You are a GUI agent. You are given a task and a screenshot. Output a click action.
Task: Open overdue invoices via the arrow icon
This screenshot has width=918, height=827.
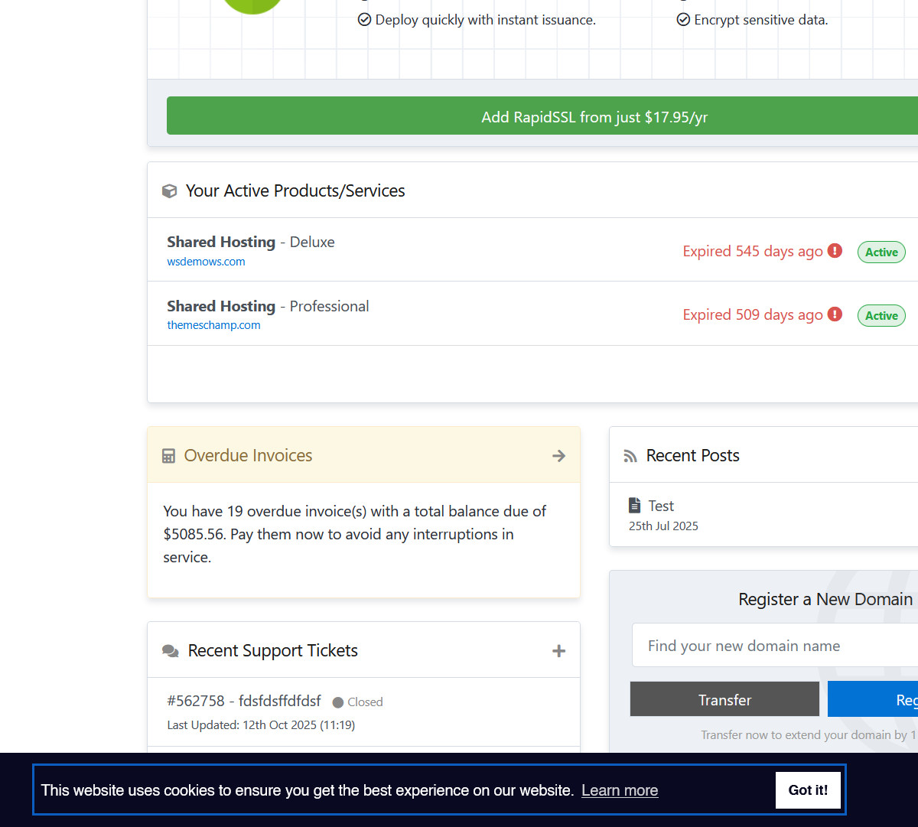(x=559, y=456)
